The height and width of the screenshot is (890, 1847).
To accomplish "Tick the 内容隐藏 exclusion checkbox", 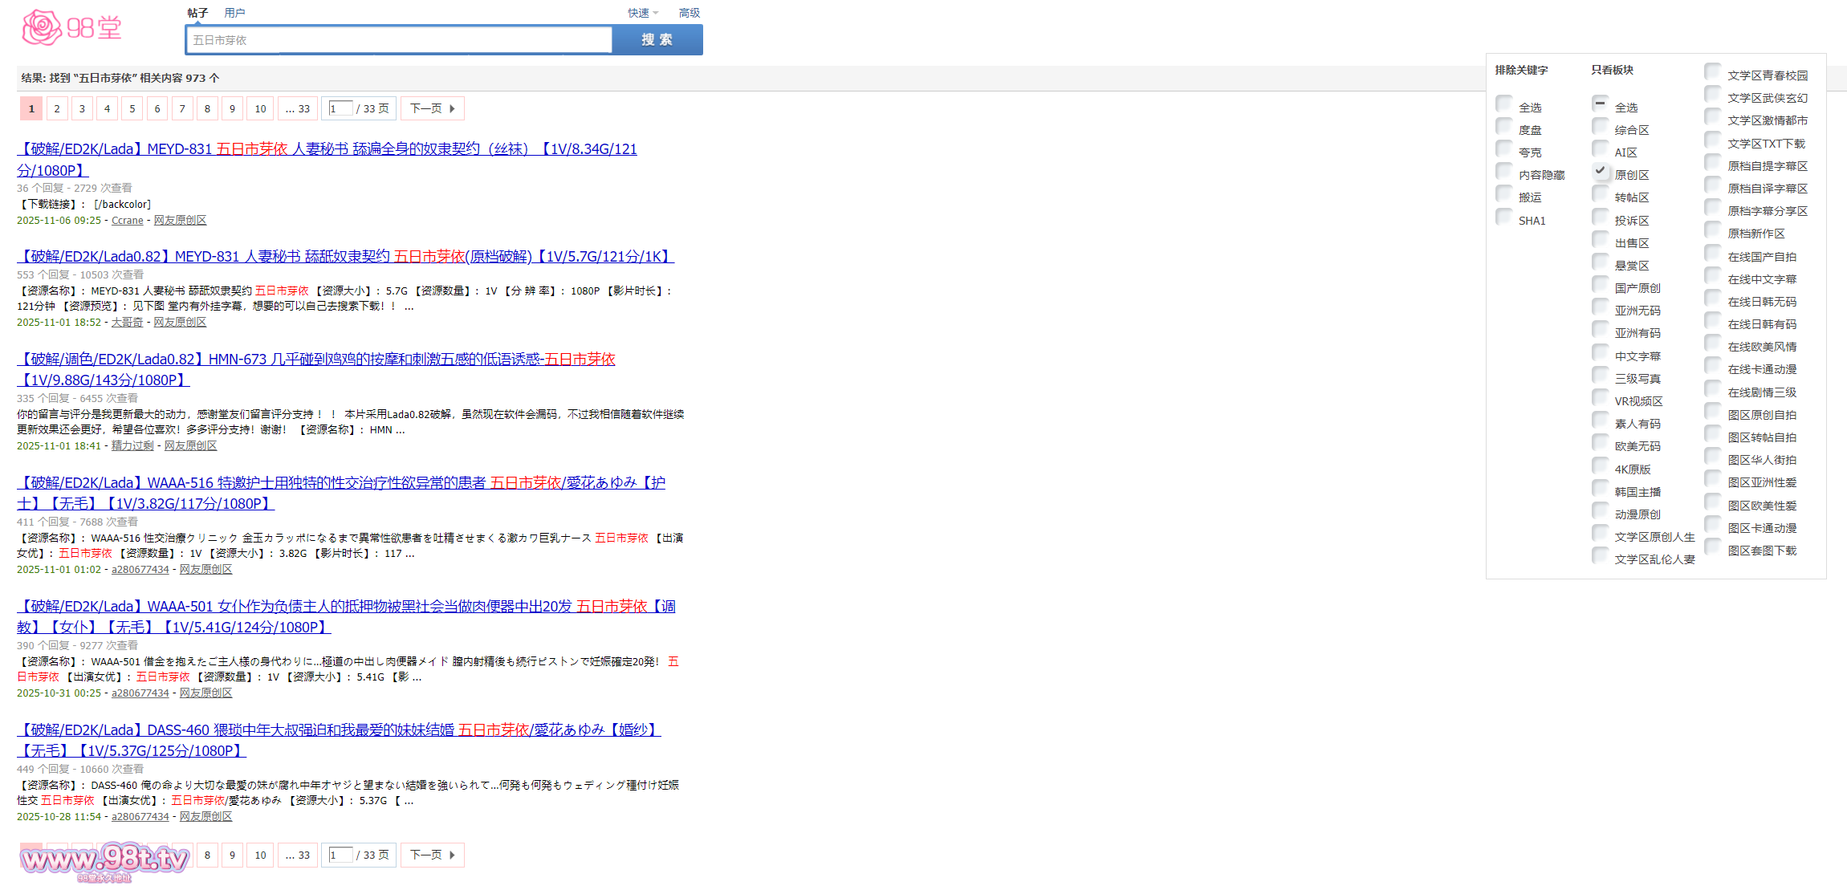I will 1504,172.
